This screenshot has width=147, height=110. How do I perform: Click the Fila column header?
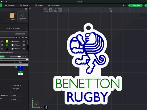point(21,62)
